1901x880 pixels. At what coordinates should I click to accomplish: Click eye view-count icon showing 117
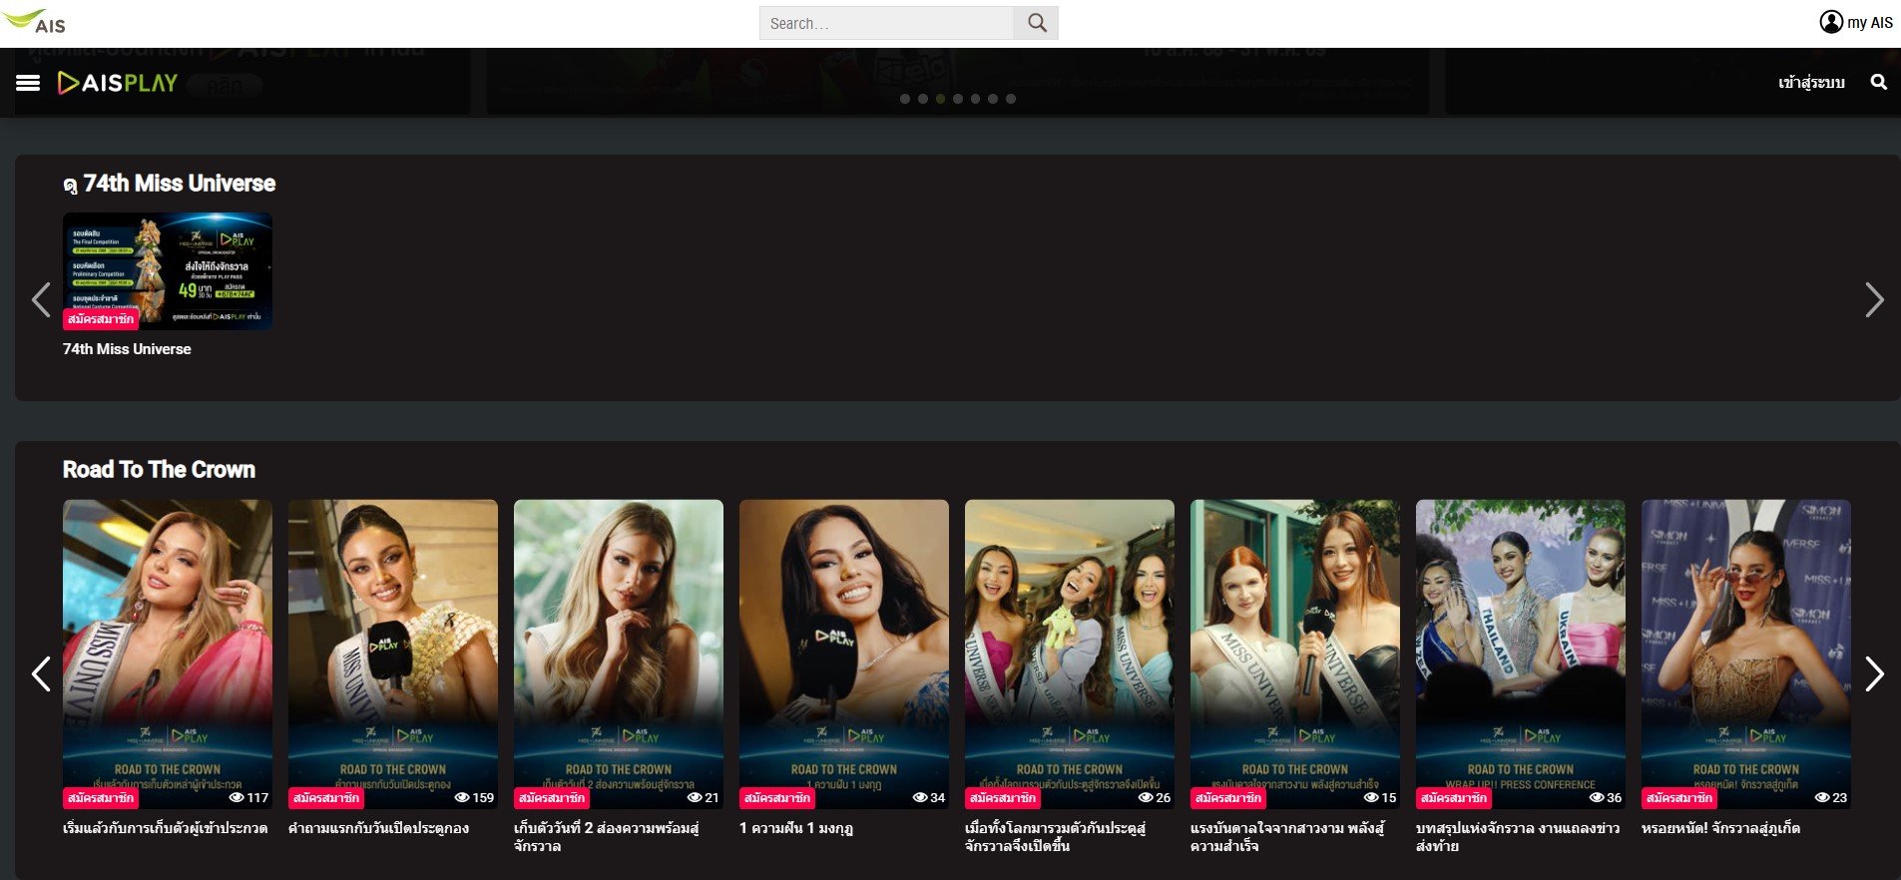(x=237, y=798)
